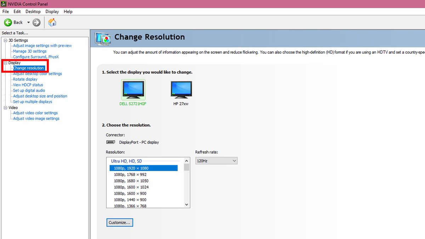Image resolution: width=425 pixels, height=239 pixels.
Task: Open the Desktop menu
Action: pos(33,11)
